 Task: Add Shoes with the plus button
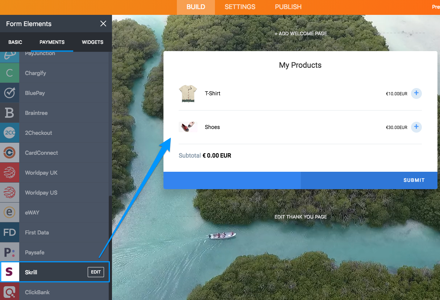coord(416,127)
